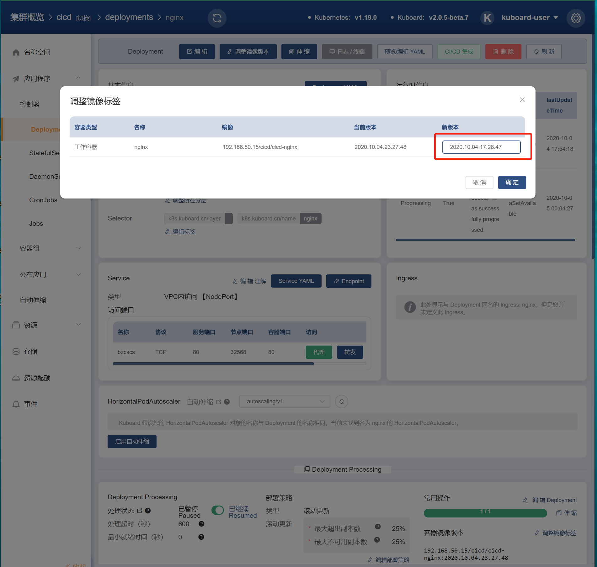Viewport: 597px width, 567px height.
Task: Close the 调整镜像标签 dialog
Action: coord(522,100)
